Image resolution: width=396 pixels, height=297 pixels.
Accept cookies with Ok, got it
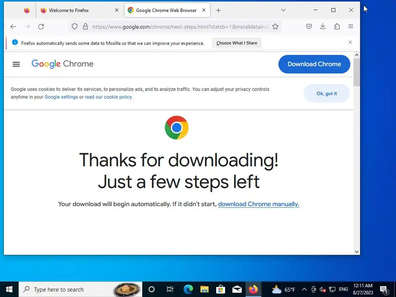pyautogui.click(x=326, y=94)
